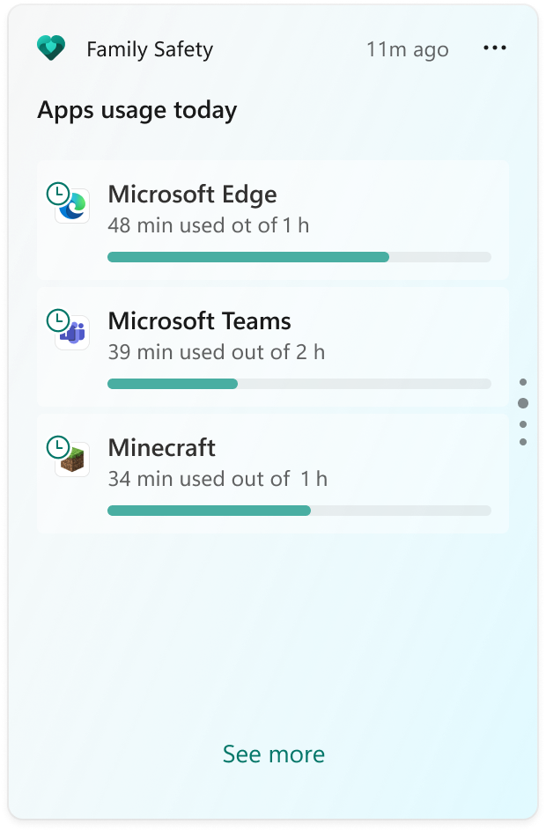The image size is (546, 831).
Task: Select the third pagination dot
Action: point(523,424)
